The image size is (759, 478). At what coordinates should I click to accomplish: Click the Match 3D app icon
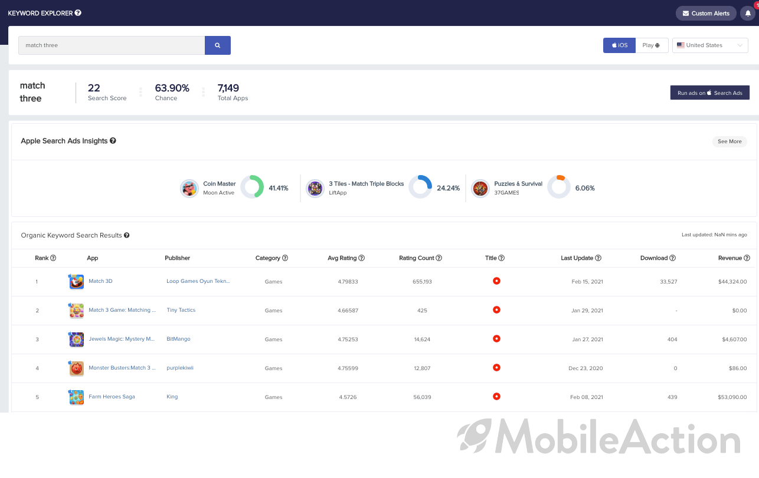pyautogui.click(x=76, y=282)
